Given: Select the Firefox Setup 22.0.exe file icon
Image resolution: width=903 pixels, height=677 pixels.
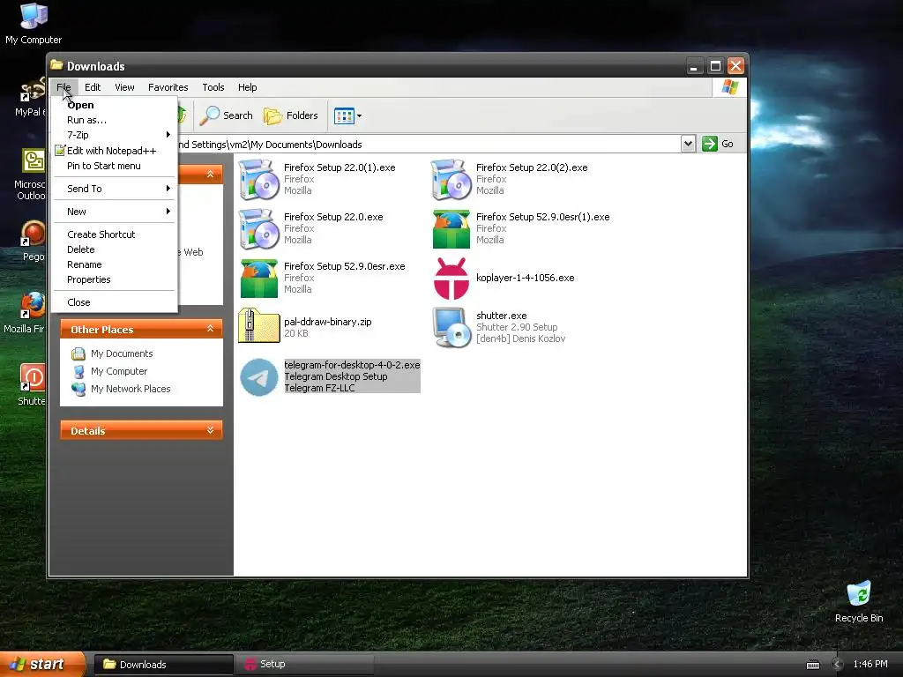Looking at the screenshot, I should coord(258,228).
